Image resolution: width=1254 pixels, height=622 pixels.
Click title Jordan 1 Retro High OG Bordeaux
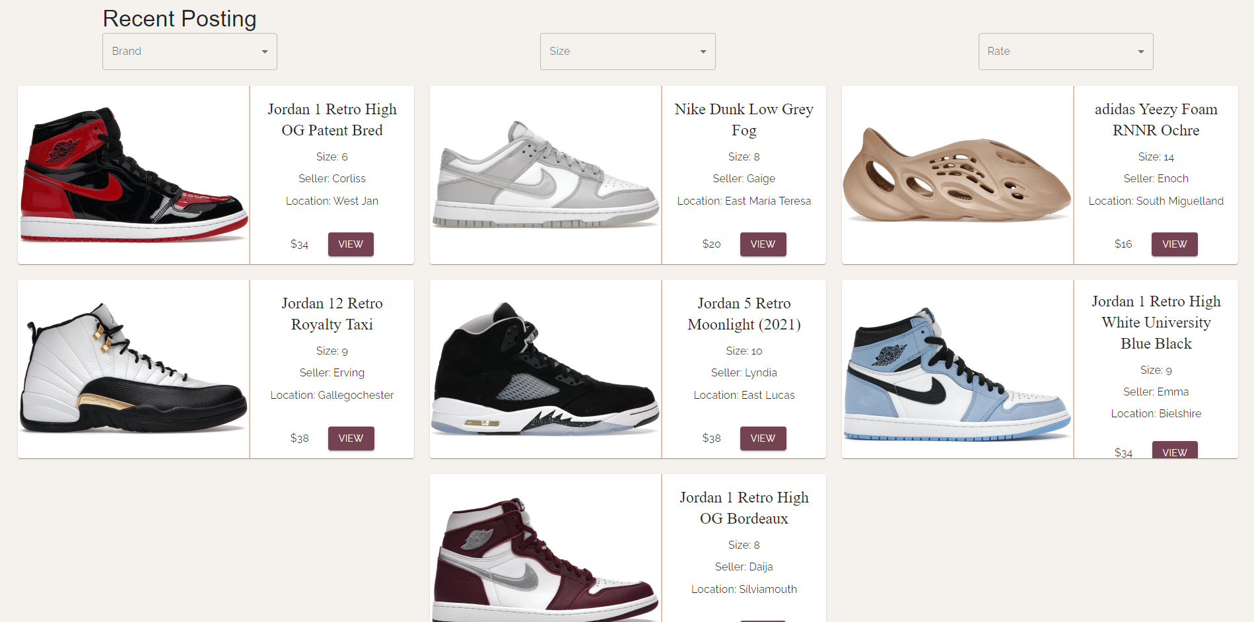(744, 508)
